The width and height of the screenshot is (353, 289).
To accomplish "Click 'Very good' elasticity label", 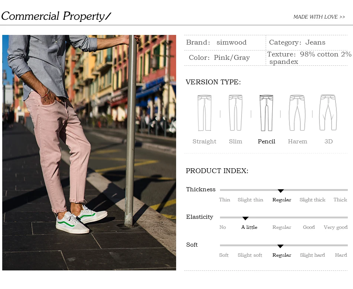I will coord(336,227).
